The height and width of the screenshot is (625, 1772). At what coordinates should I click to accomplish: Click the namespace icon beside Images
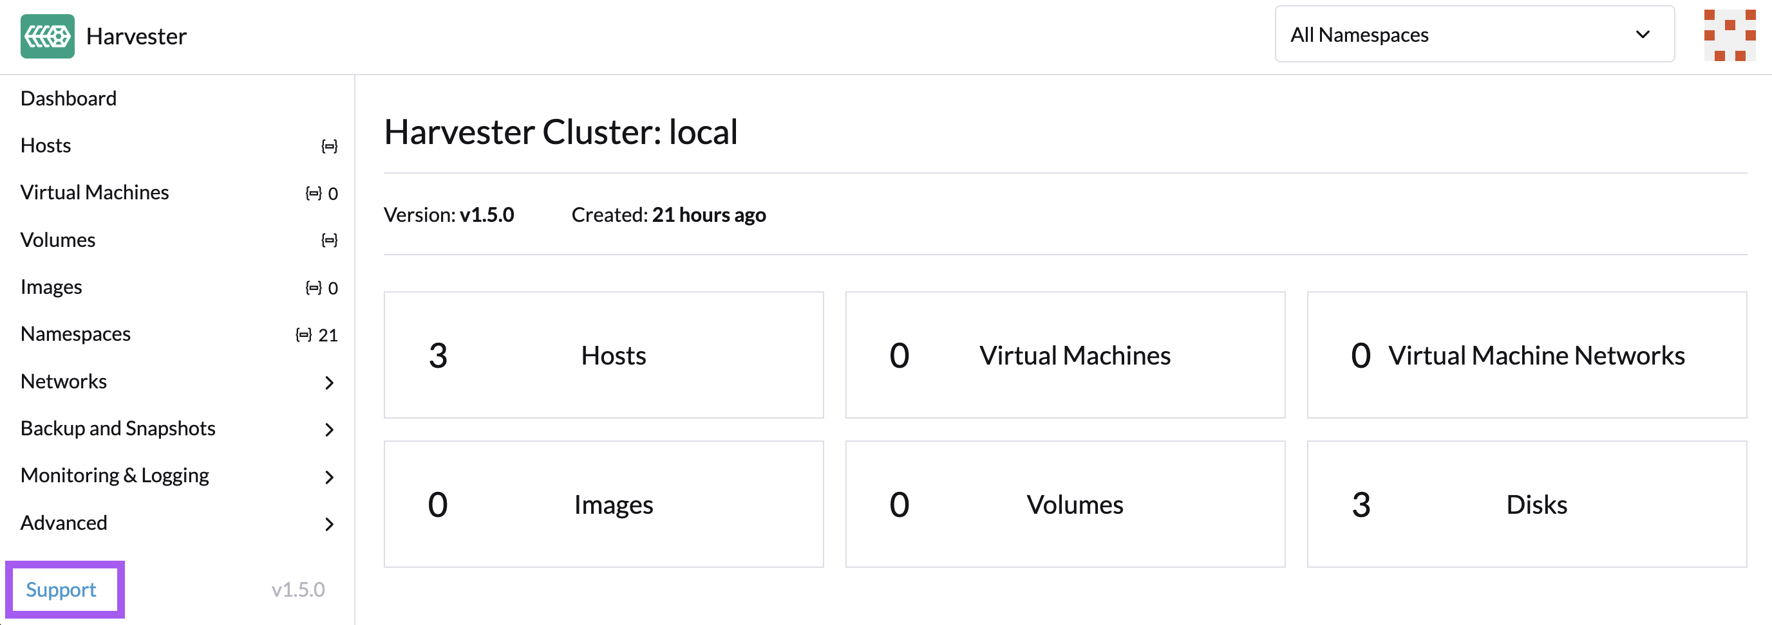coord(314,288)
